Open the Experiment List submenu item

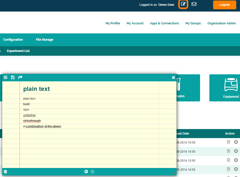tap(18, 51)
